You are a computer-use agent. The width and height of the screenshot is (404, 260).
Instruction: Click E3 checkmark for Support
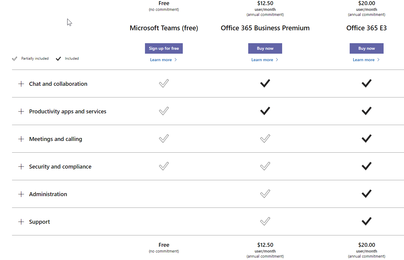tap(366, 221)
